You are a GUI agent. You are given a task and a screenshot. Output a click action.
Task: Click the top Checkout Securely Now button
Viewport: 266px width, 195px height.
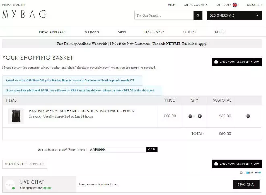237,62
